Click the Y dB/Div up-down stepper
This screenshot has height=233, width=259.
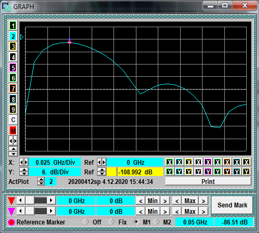point(24,172)
